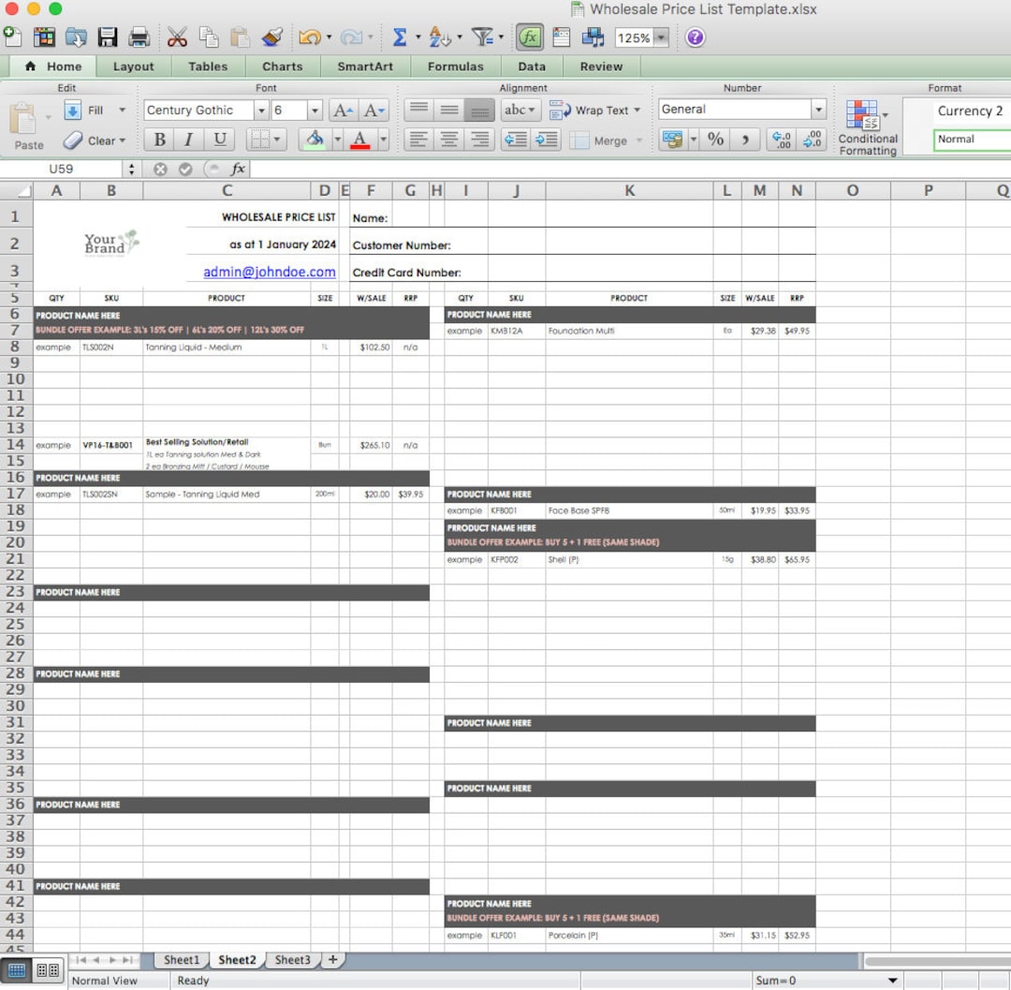Viewport: 1011px width, 990px height.
Task: Click the Sort A-Z icon
Action: [x=439, y=37]
